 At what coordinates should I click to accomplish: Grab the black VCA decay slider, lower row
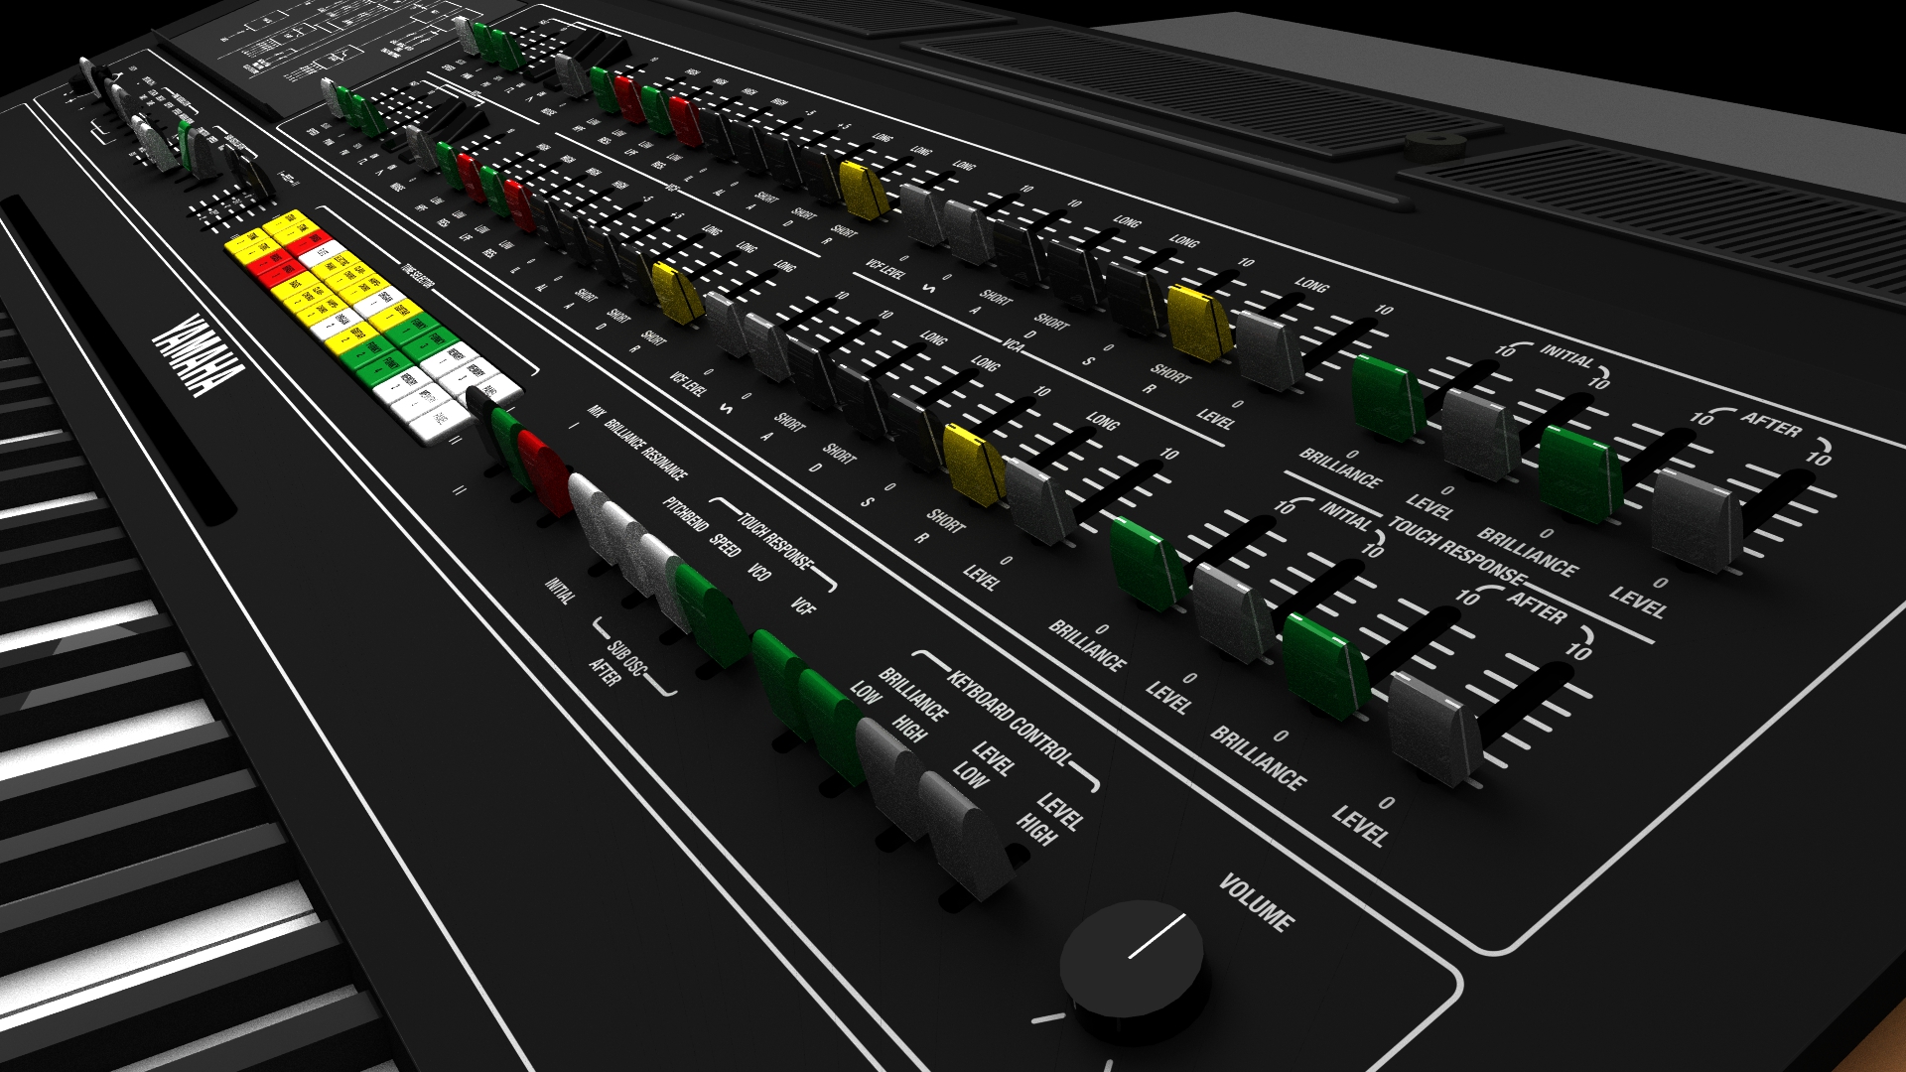861,402
